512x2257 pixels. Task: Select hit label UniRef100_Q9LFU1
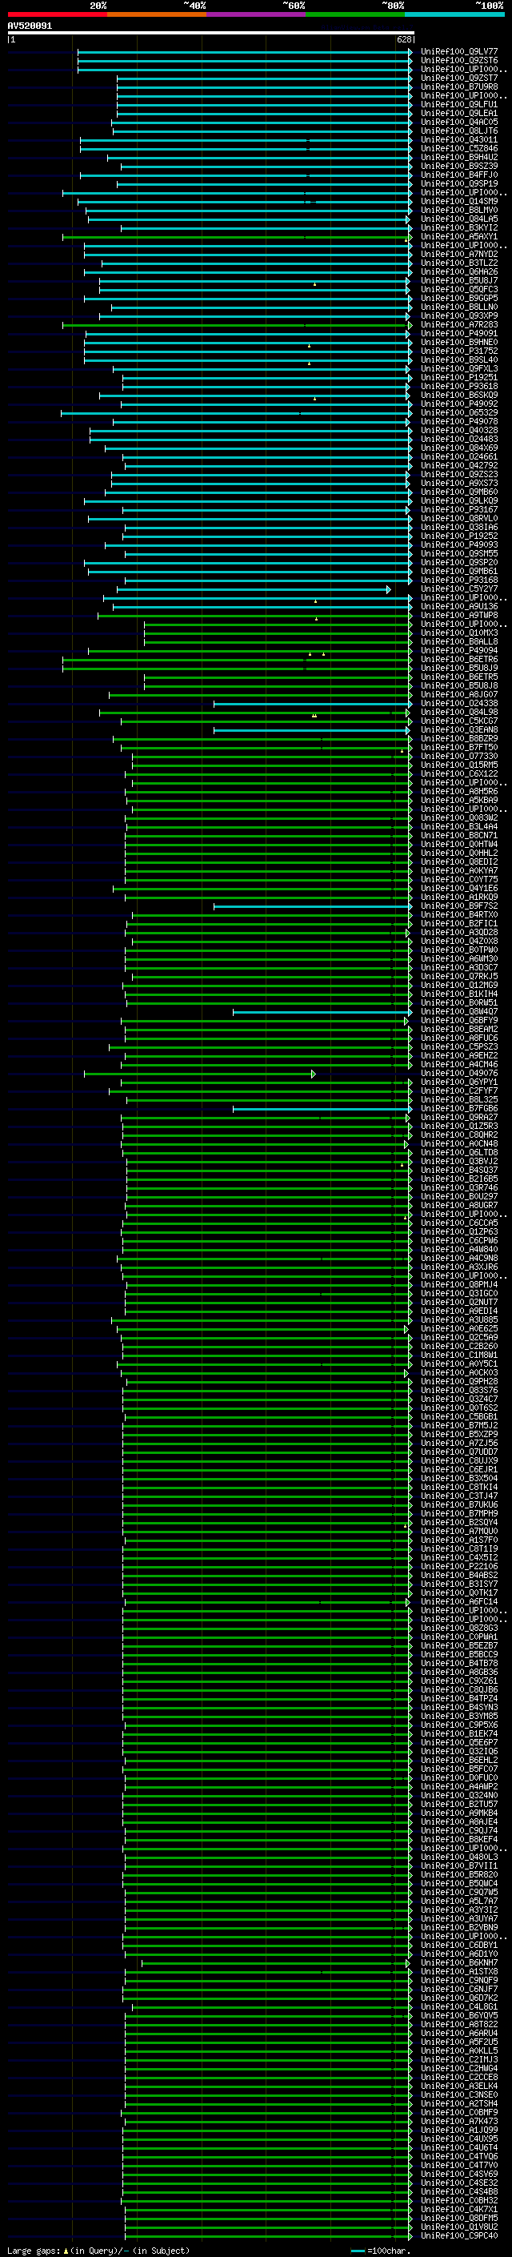tap(459, 104)
